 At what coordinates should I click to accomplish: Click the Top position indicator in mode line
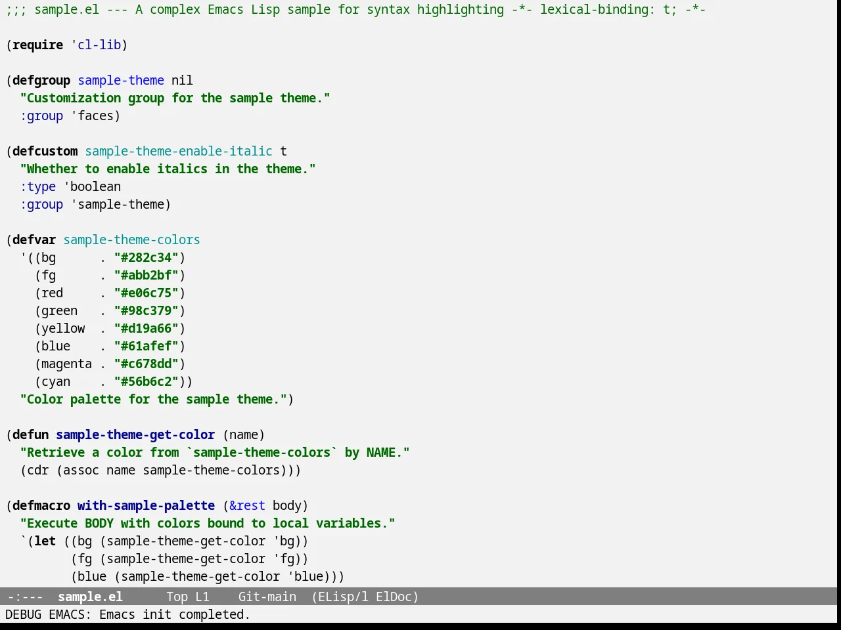[177, 597]
